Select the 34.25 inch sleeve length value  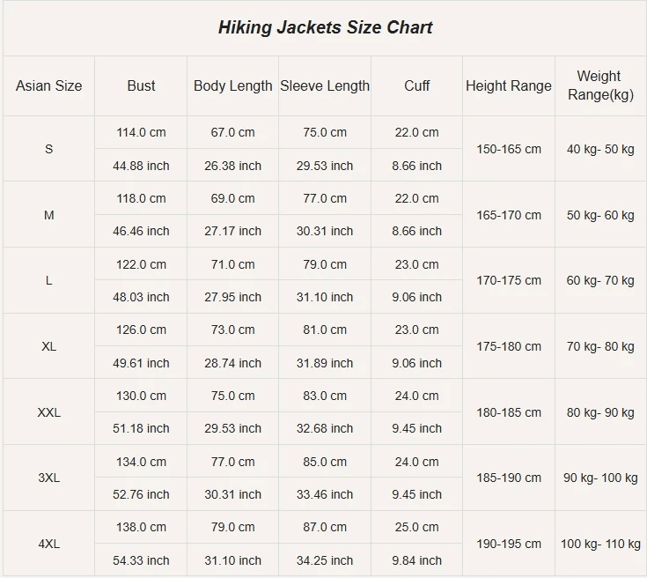coord(325,560)
